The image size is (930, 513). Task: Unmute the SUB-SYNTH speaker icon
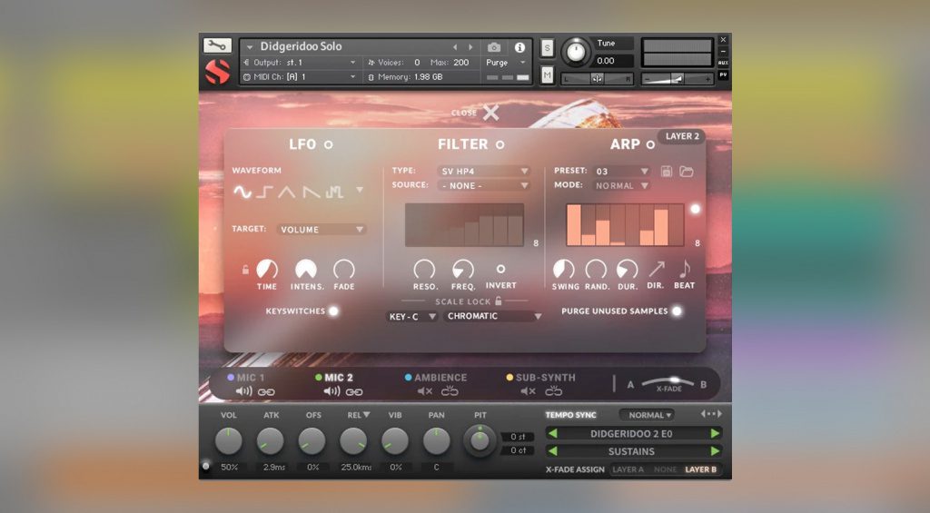click(528, 391)
